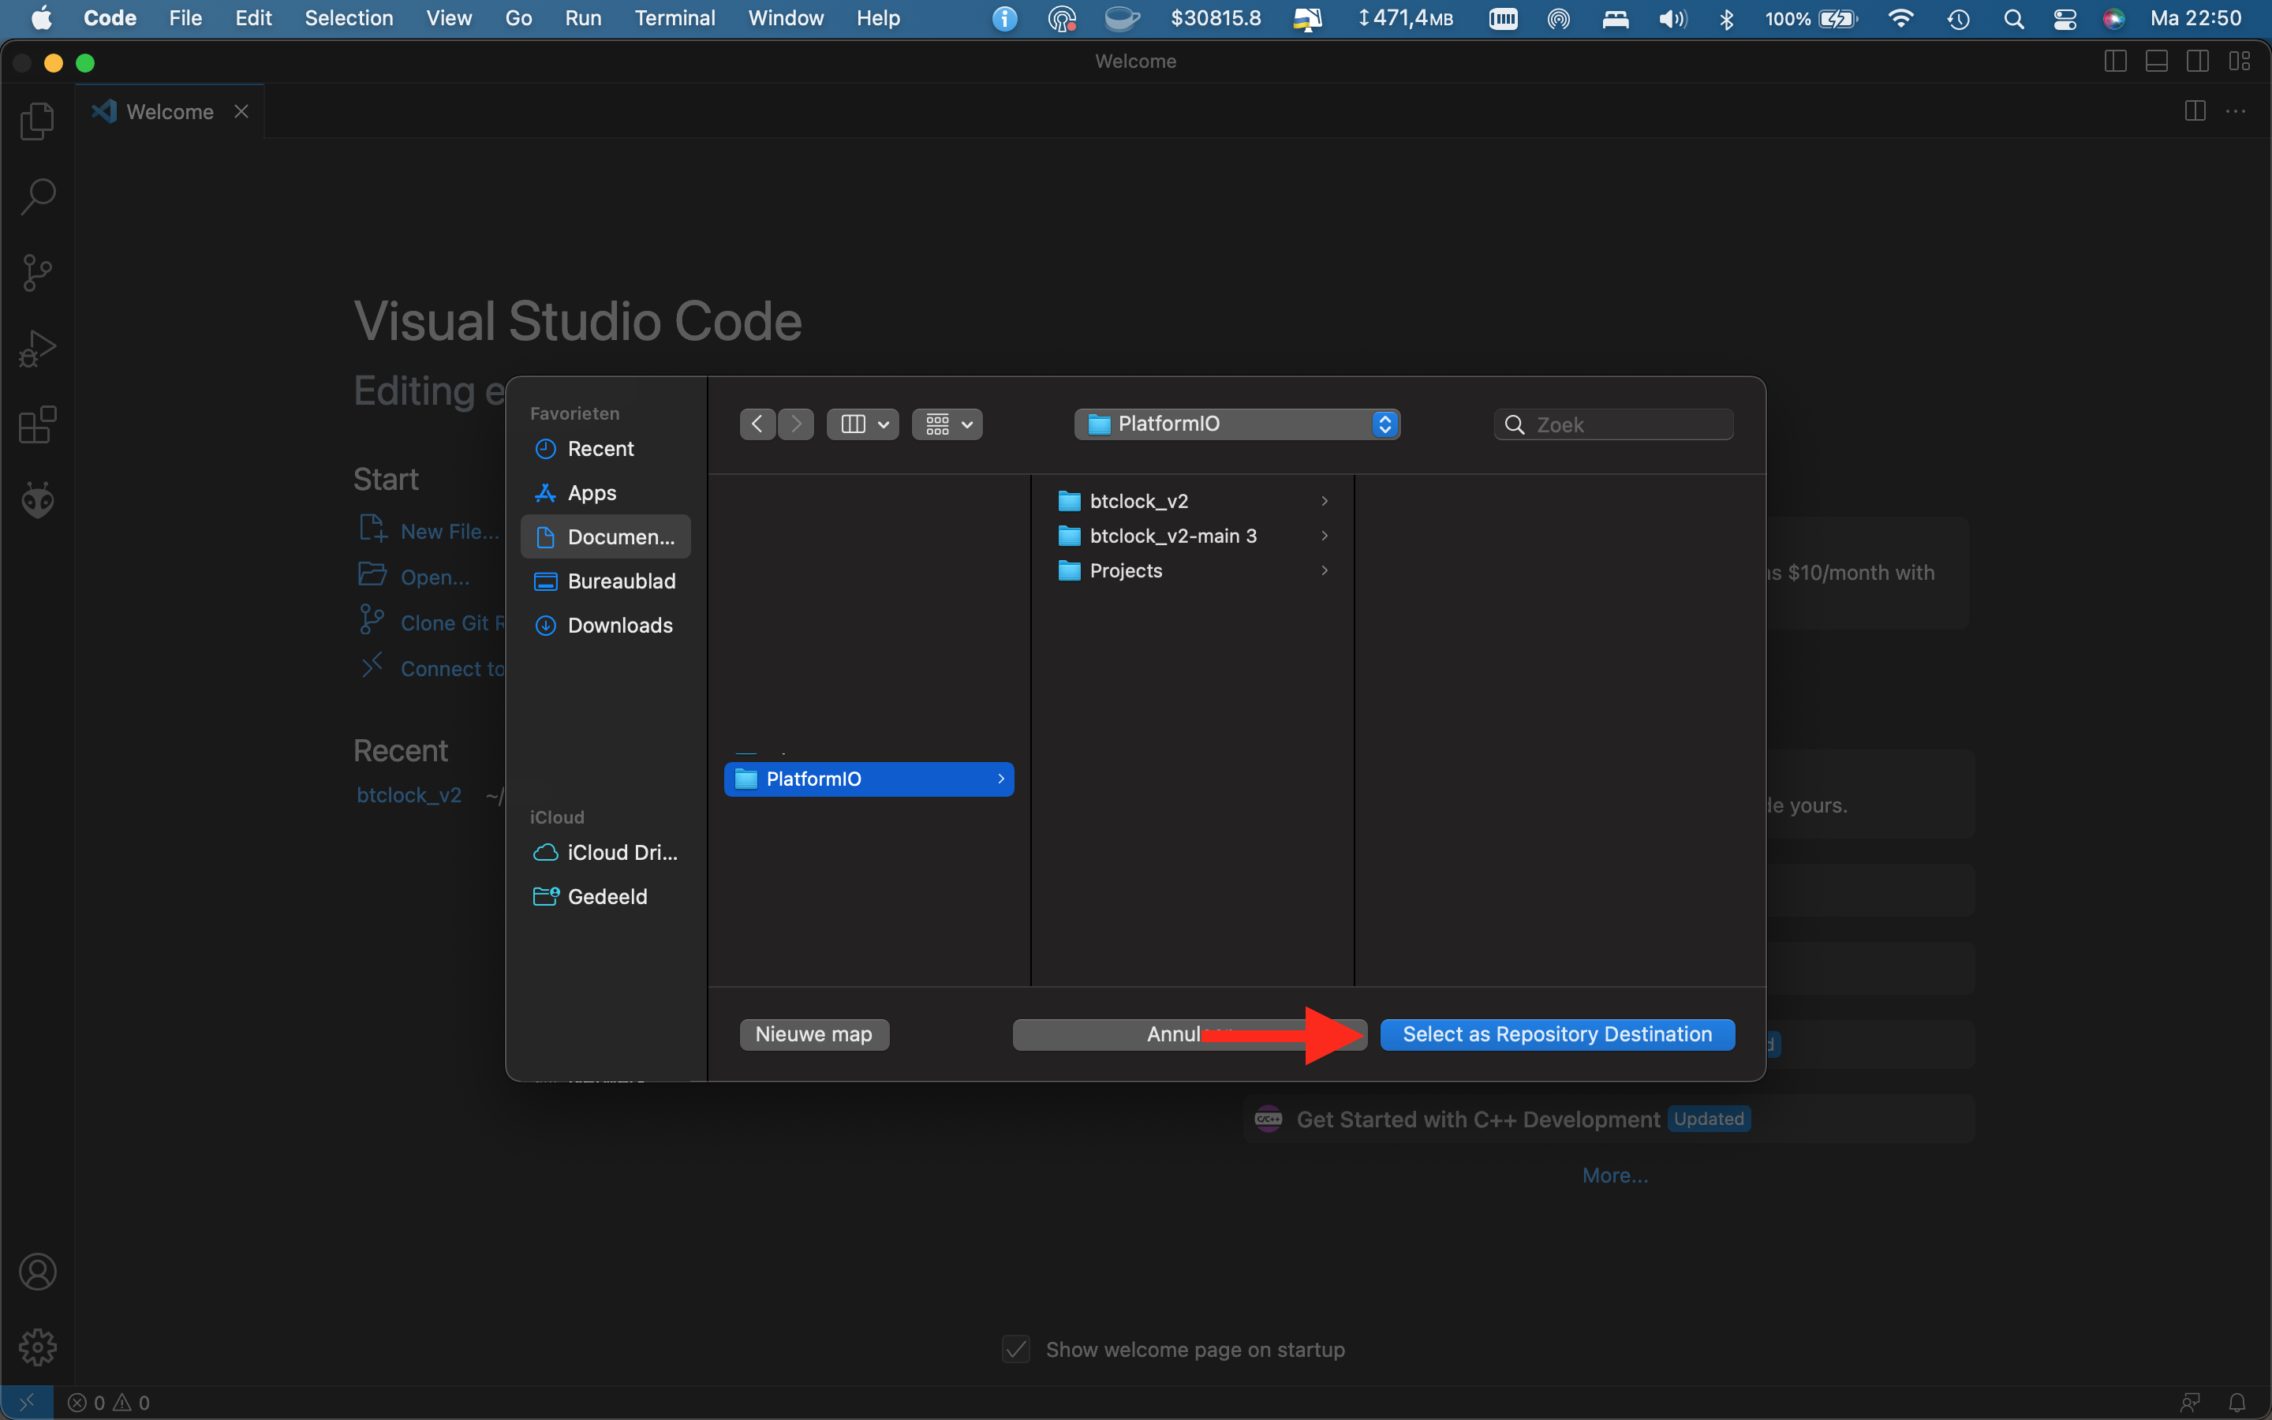
Task: Expand the PlatformIO folder chevron
Action: coord(1001,779)
